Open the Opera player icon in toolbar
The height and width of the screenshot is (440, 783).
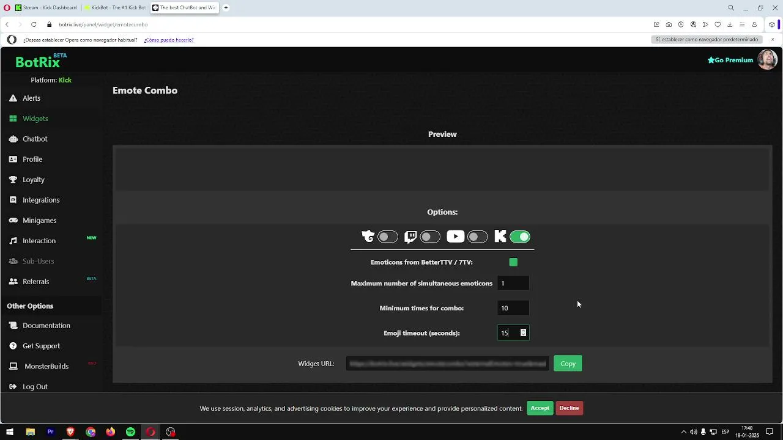click(x=705, y=24)
